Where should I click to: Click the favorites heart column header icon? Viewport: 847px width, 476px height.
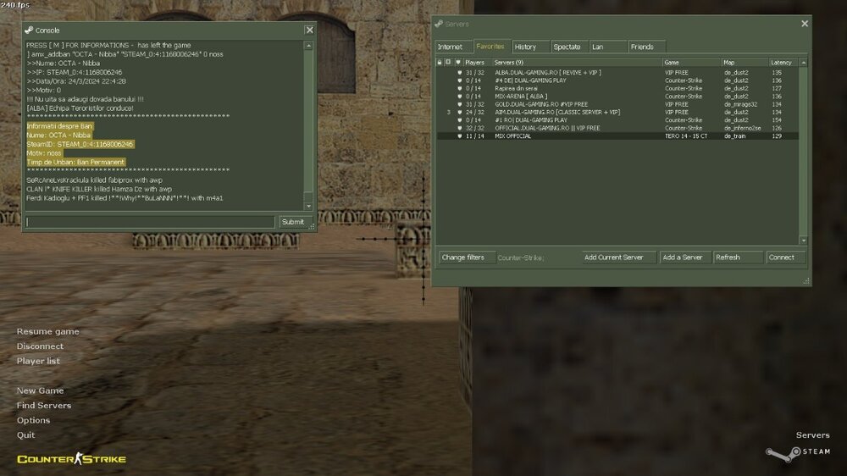click(x=458, y=63)
